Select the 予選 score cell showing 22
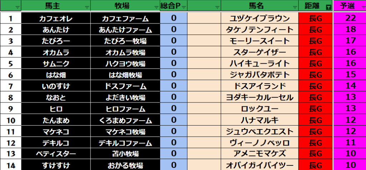 point(350,18)
